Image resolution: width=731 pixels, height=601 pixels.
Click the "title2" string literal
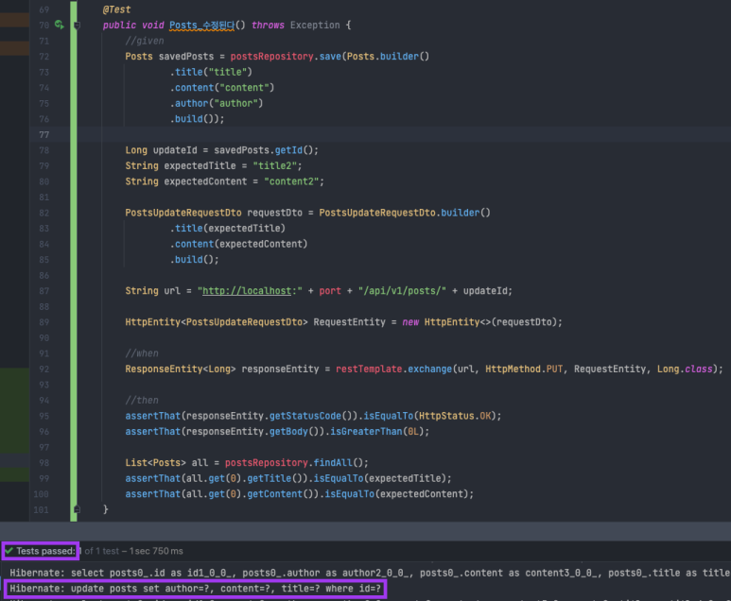[x=274, y=166]
